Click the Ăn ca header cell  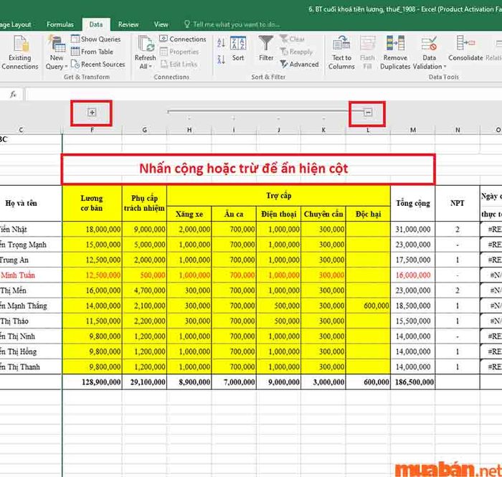coord(234,214)
